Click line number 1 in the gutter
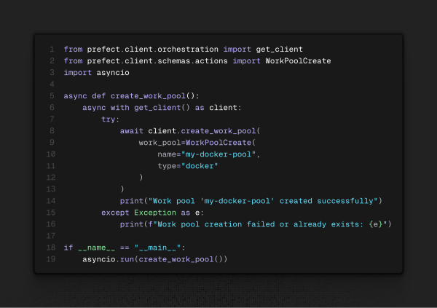 coord(52,49)
